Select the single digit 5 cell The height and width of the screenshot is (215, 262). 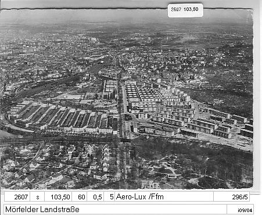pos(110,197)
